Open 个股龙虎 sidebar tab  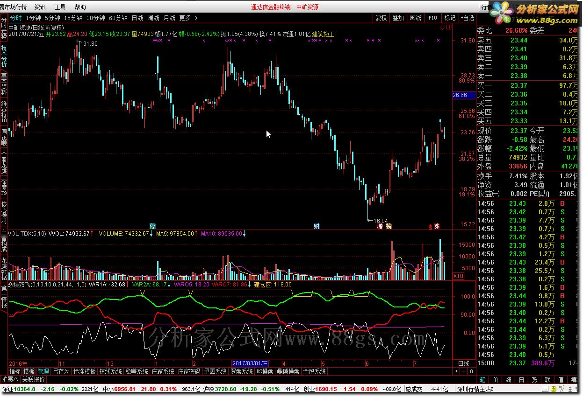point(4,162)
